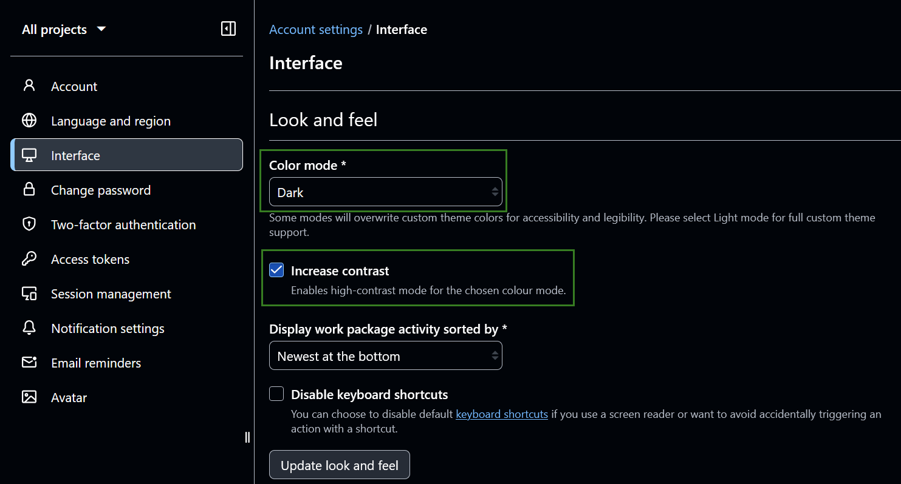Click the Email reminders envelope icon

click(x=29, y=362)
